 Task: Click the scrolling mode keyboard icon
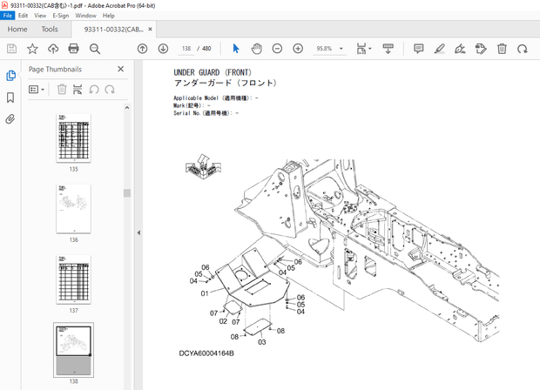[388, 49]
